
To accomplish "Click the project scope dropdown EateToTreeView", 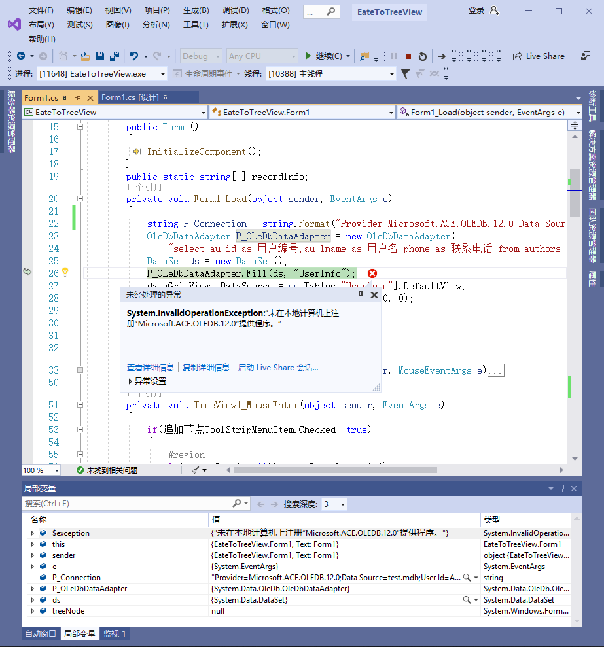I will pos(115,113).
